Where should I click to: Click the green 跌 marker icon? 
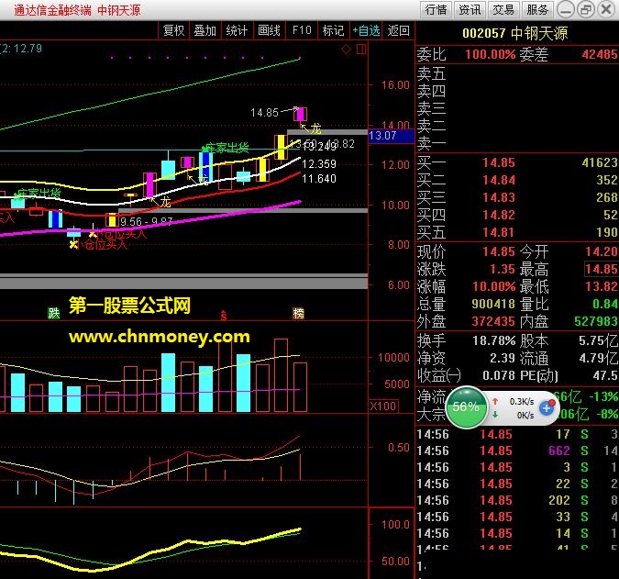pyautogui.click(x=54, y=314)
